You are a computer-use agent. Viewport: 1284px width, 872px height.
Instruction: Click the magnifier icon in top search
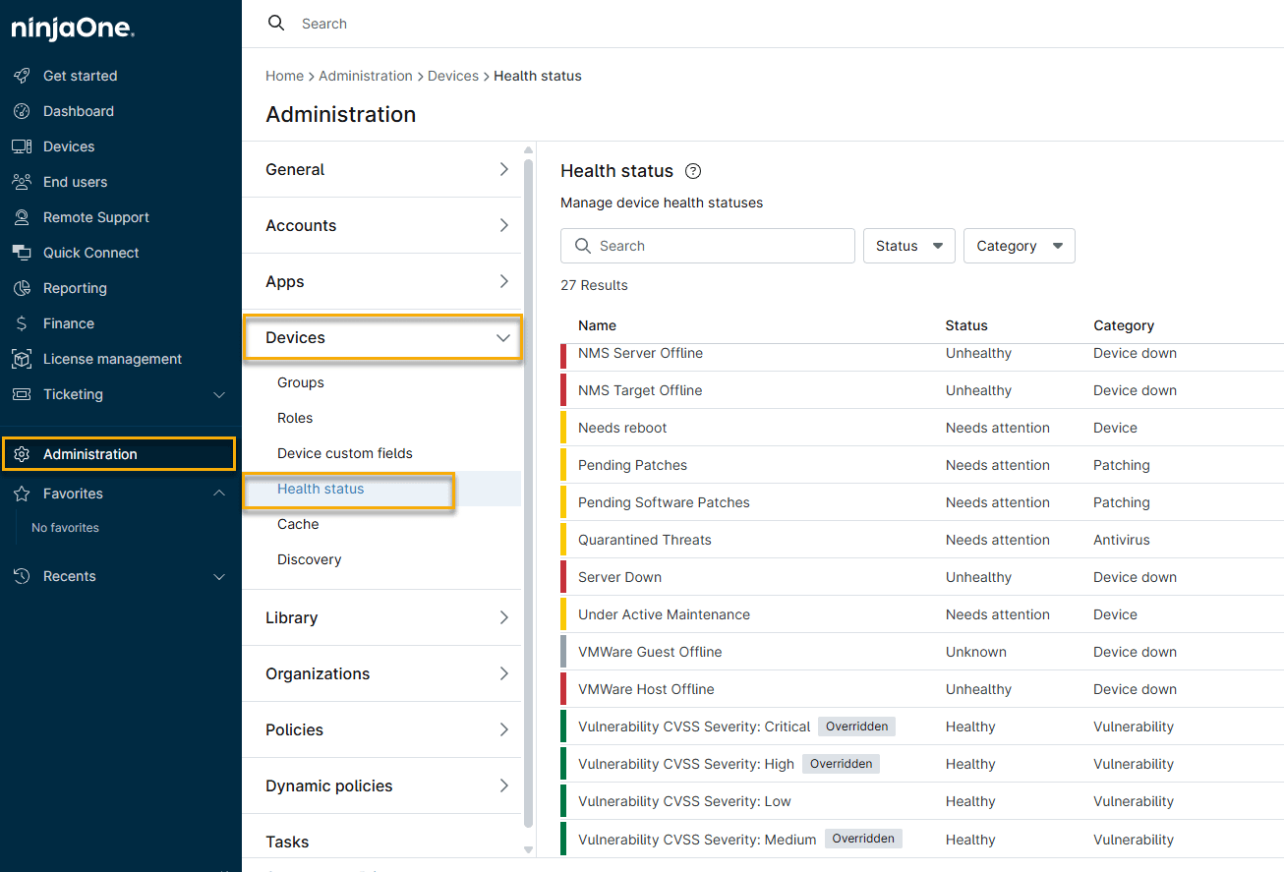[x=276, y=24]
